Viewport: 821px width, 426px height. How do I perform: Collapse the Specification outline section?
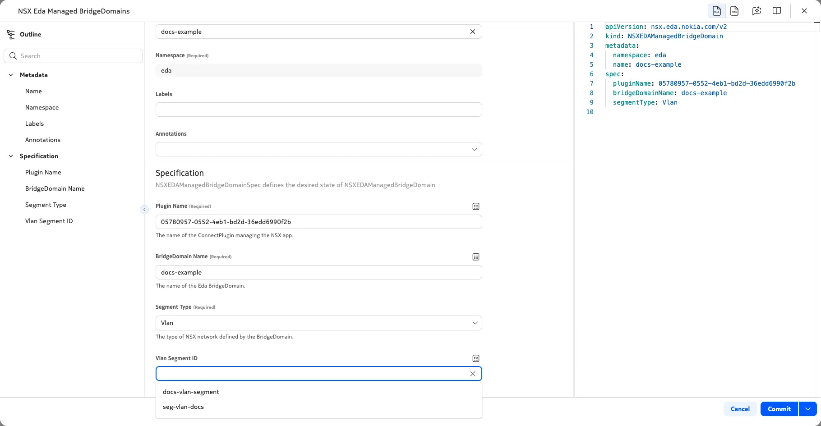click(11, 156)
